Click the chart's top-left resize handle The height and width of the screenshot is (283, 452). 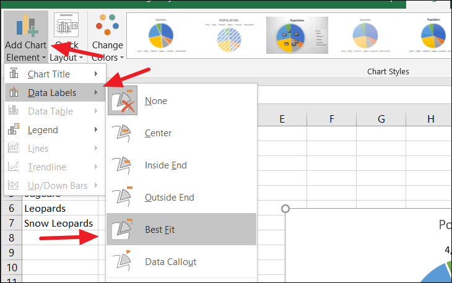285,208
